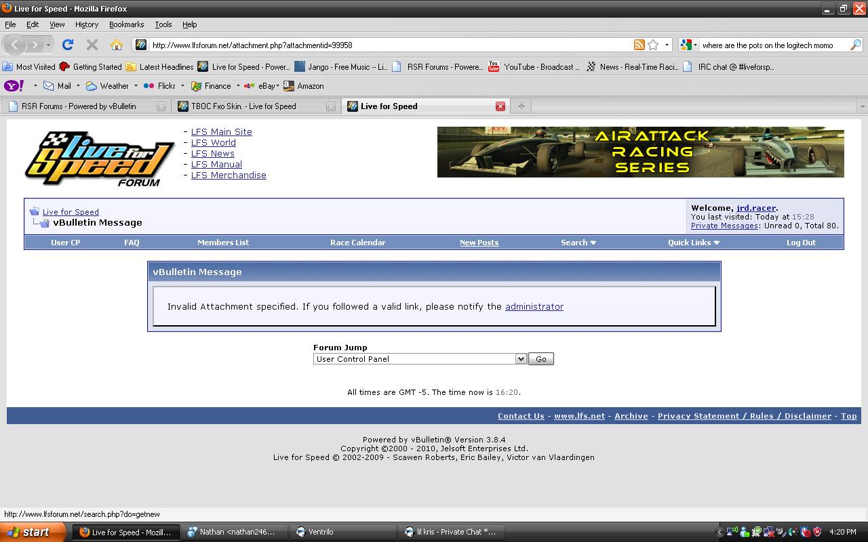Click the New Posts link
Viewport: 868px width, 542px height.
click(x=479, y=243)
